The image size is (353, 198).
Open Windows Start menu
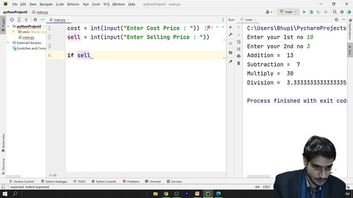(5, 194)
